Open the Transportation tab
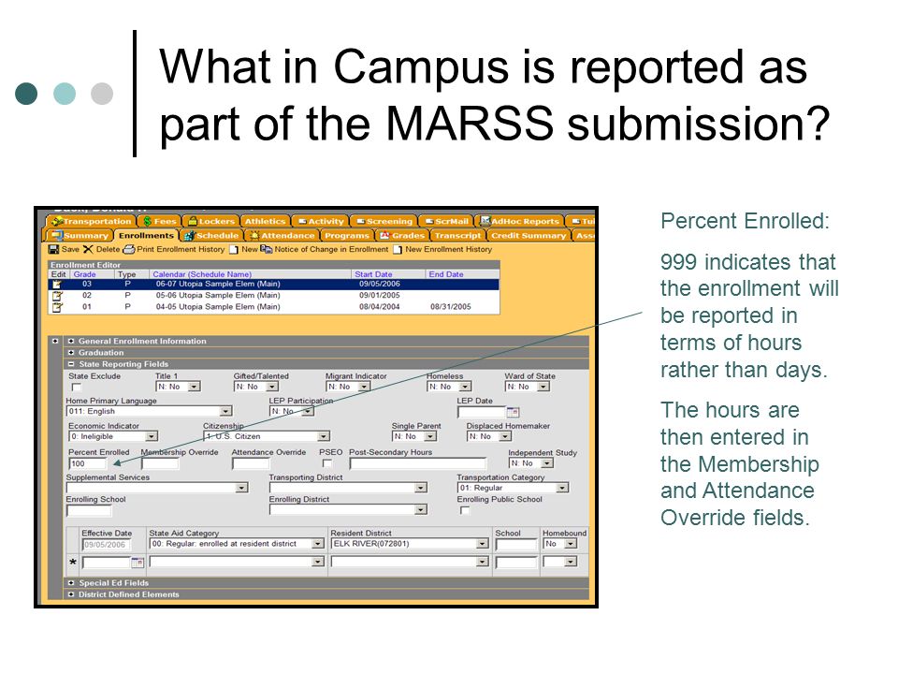Image resolution: width=898 pixels, height=674 pixels. (x=92, y=221)
